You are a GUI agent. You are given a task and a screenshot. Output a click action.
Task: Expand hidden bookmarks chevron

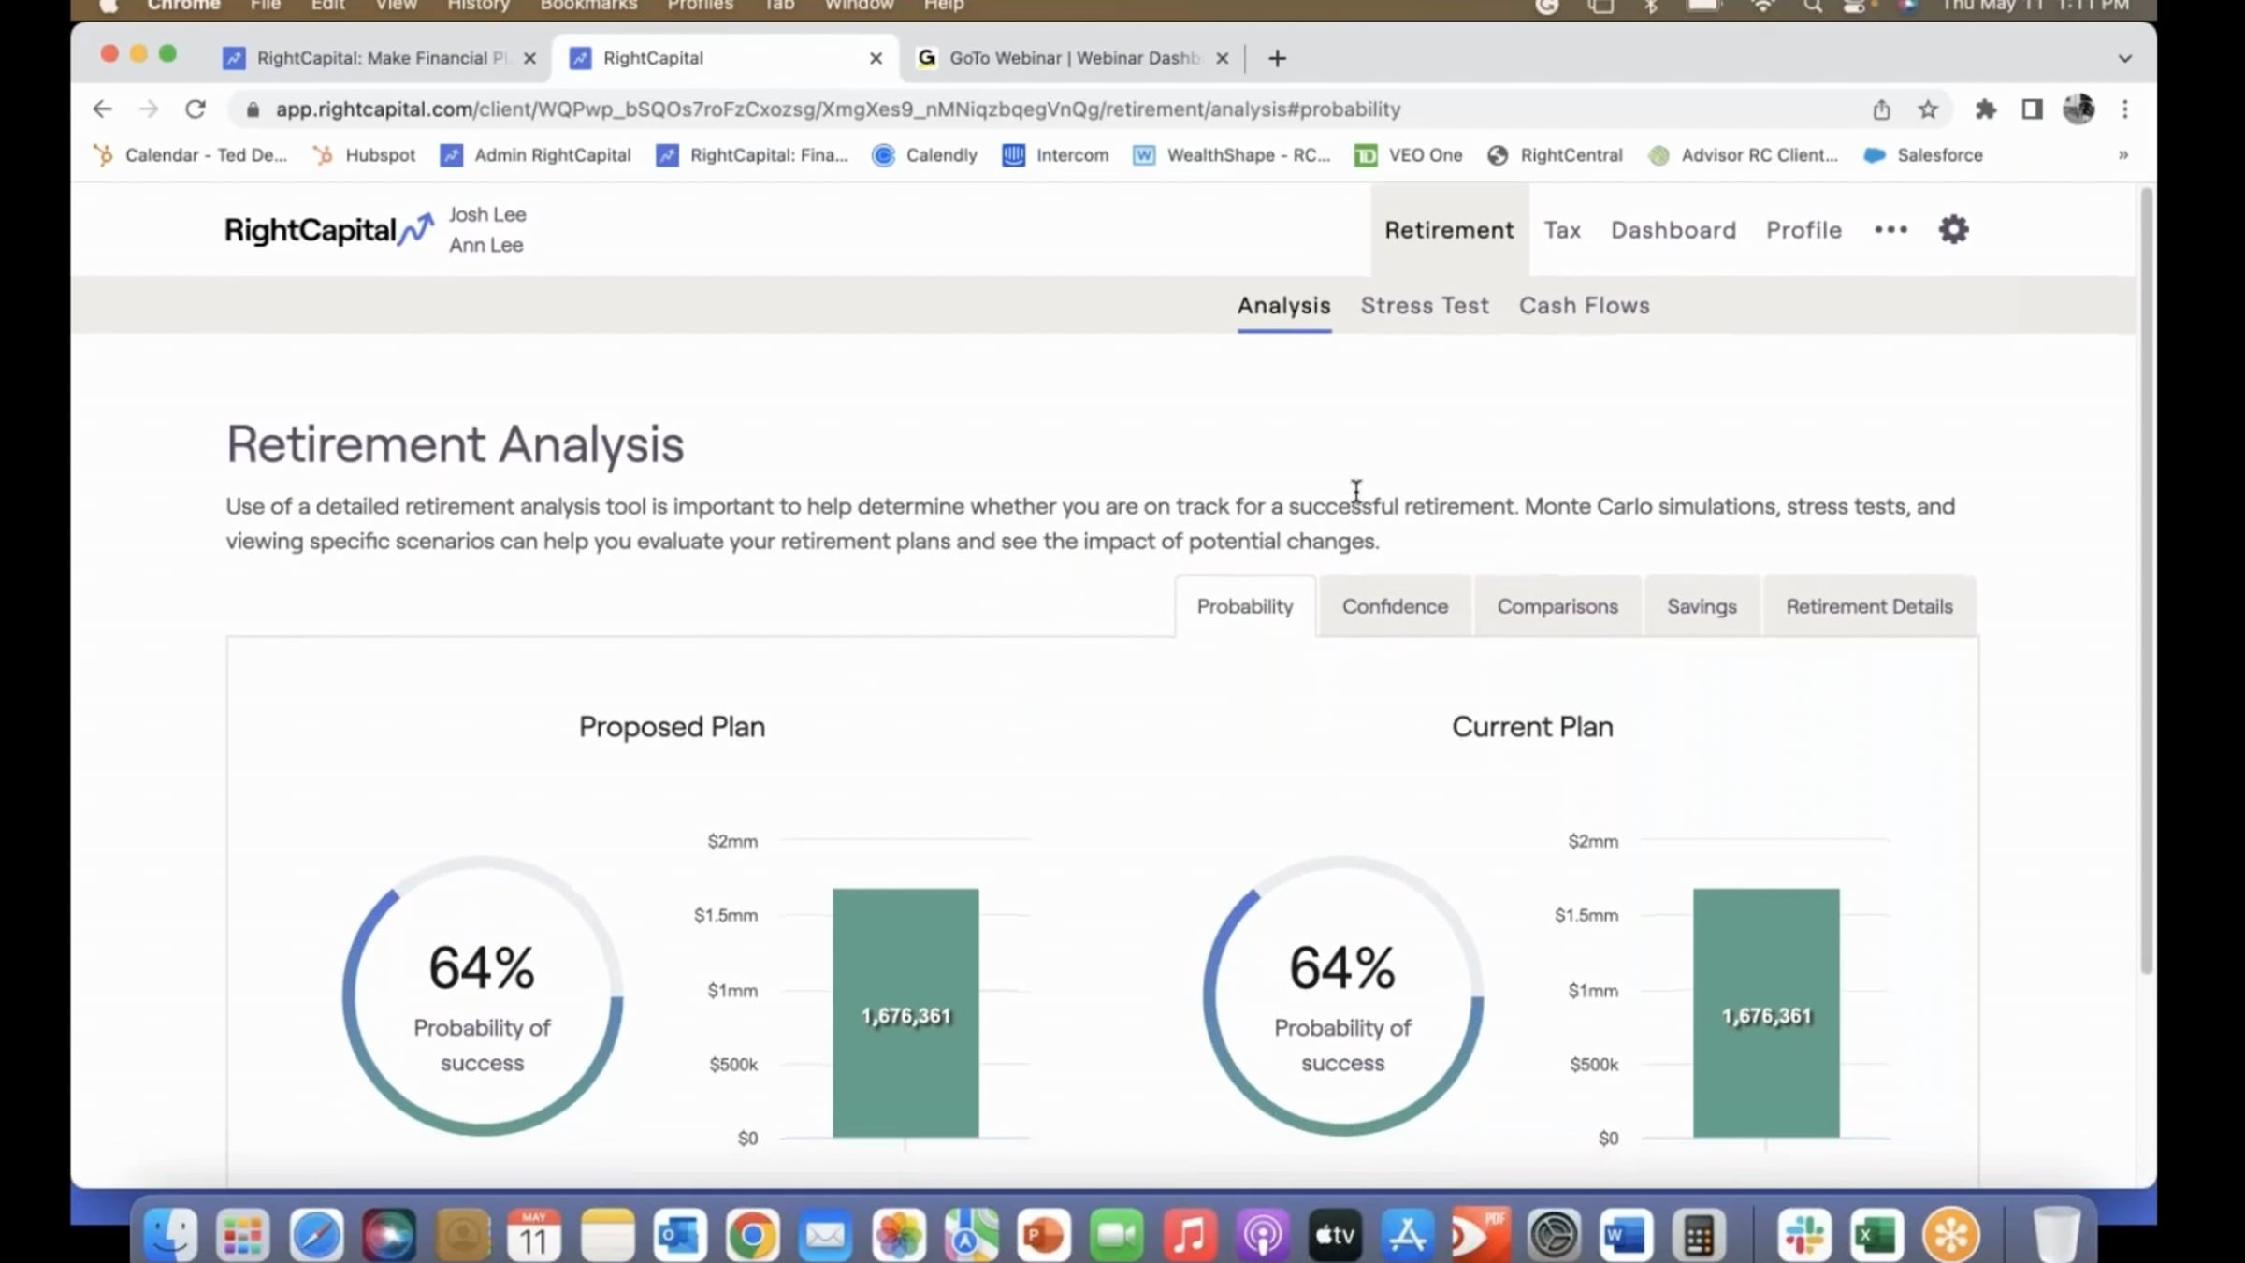pyautogui.click(x=2122, y=155)
